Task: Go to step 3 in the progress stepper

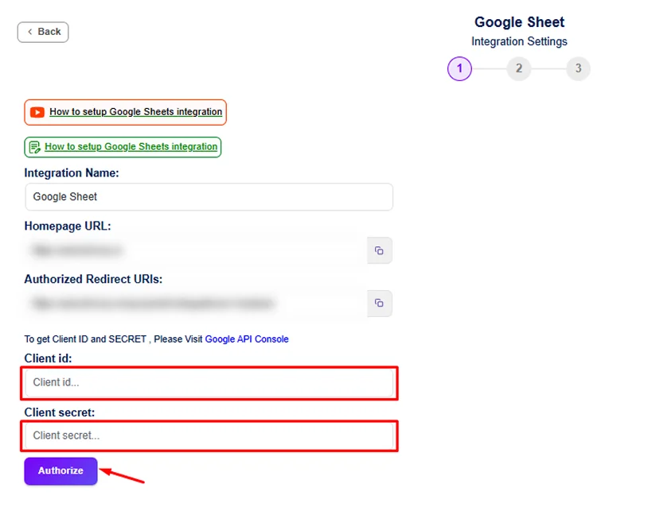Action: coord(578,69)
